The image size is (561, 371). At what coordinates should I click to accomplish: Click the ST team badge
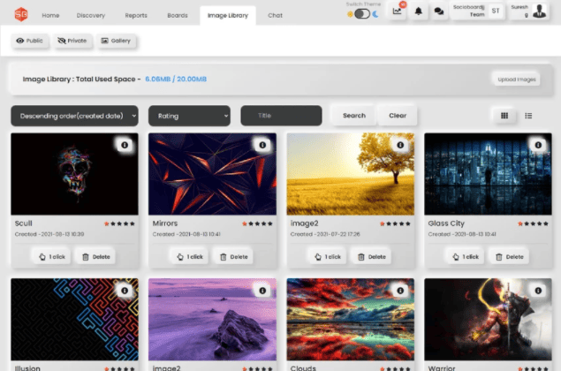[x=496, y=11]
